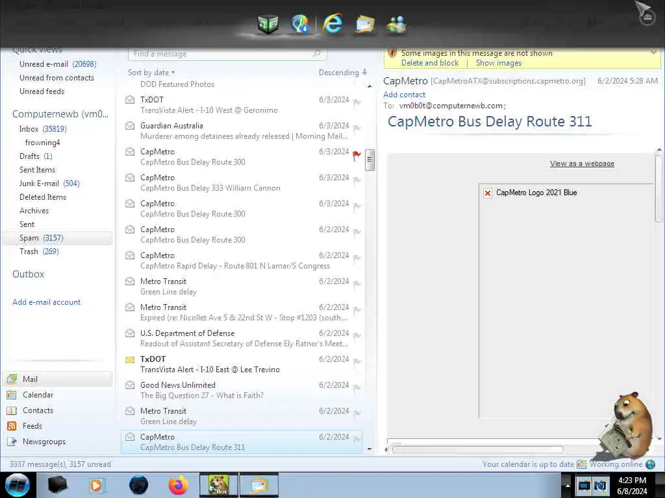Open the Junk E-mail folder
Screen dimensions: 665x498
tap(49, 183)
